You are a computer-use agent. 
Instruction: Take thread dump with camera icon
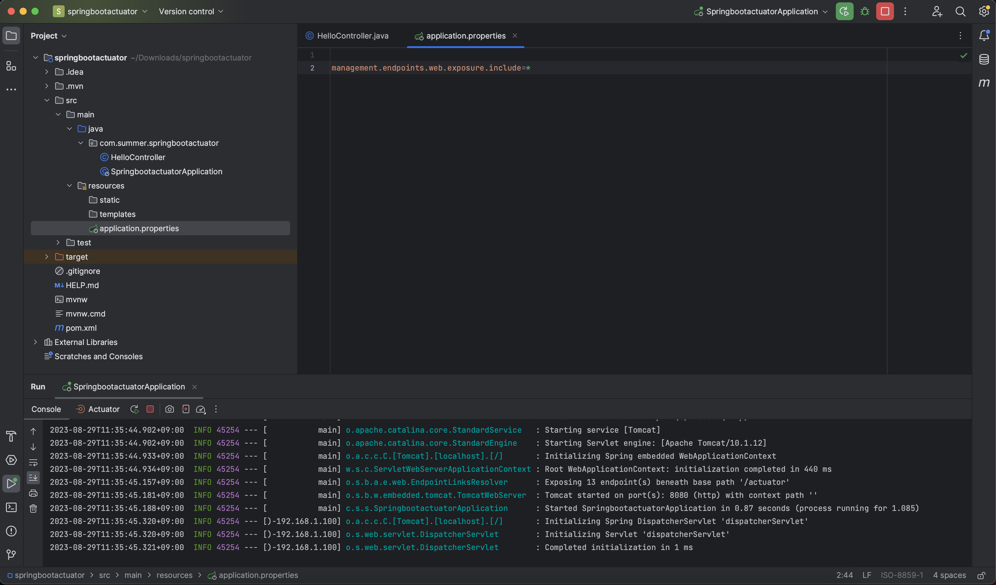170,409
